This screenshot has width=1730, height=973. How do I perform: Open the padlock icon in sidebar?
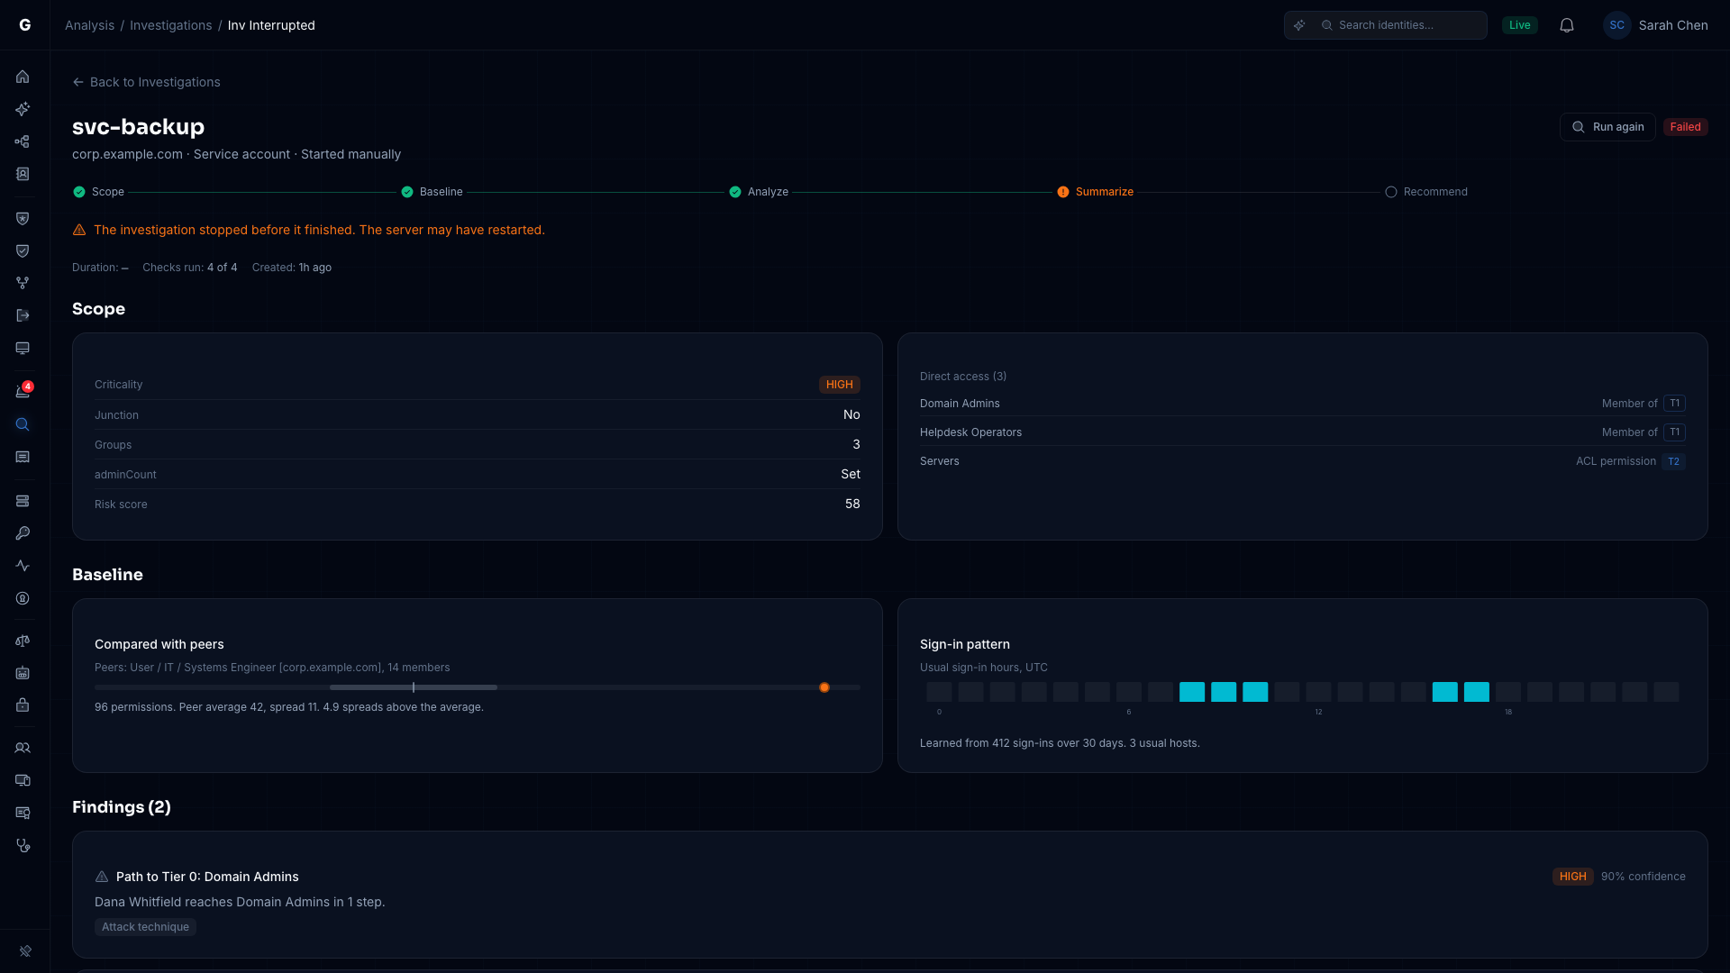pyautogui.click(x=23, y=705)
